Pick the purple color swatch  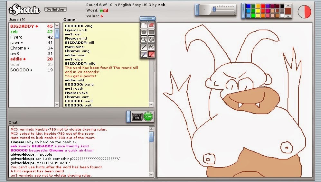[x=268, y=6]
